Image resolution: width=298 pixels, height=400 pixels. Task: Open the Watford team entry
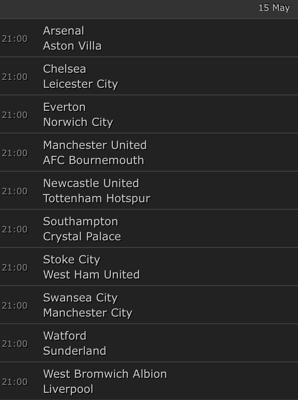tap(64, 336)
